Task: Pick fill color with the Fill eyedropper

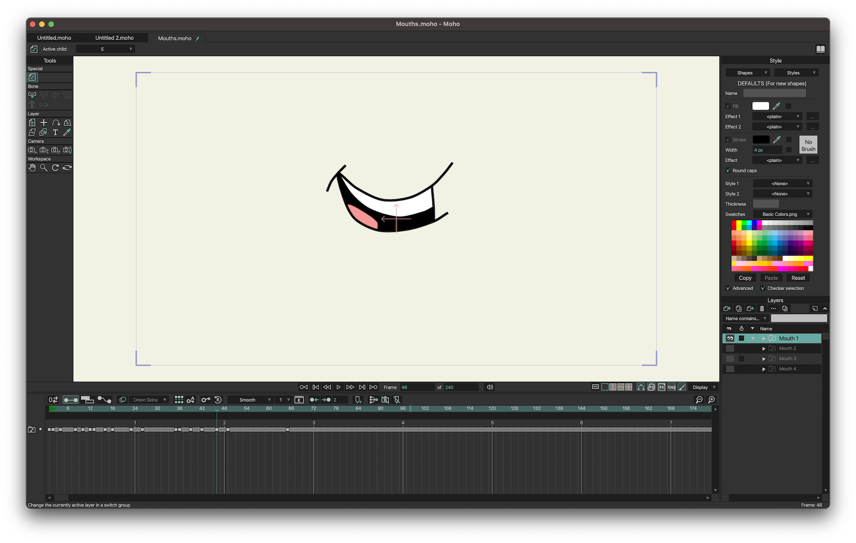Action: [777, 106]
